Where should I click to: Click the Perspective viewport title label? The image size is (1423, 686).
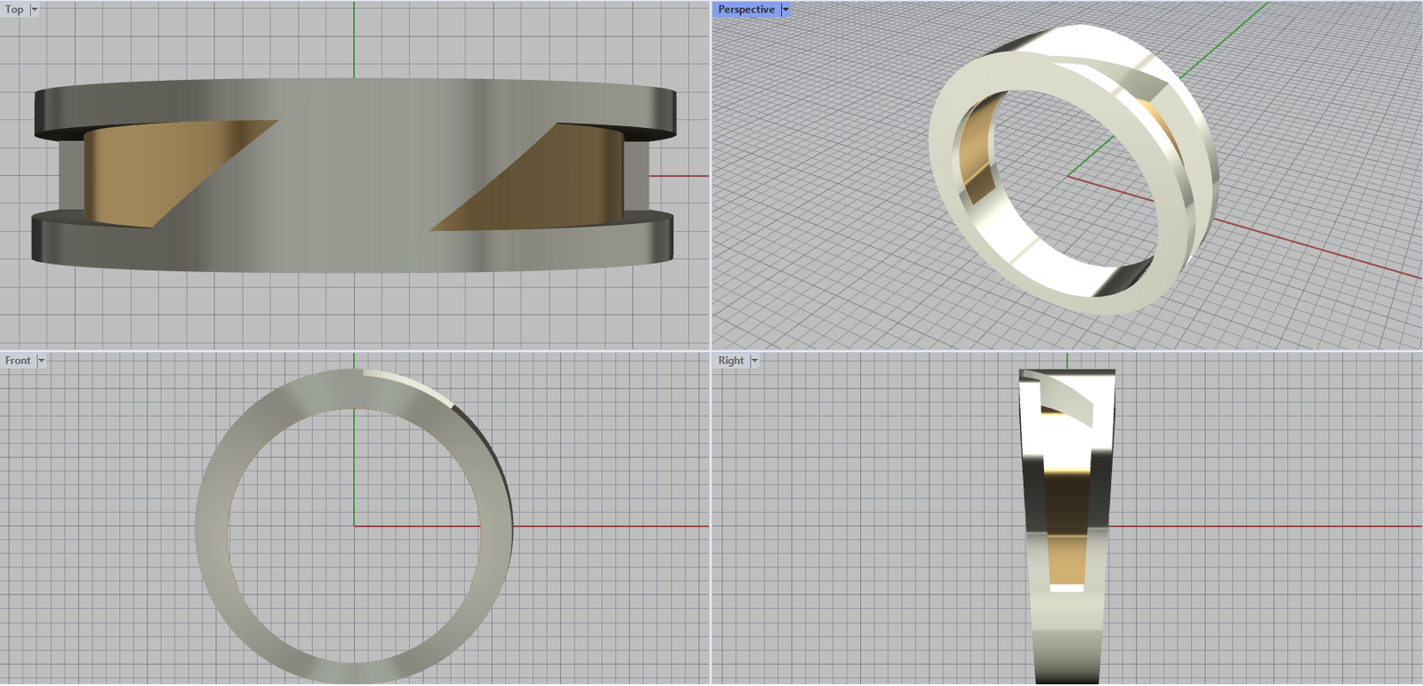point(746,10)
